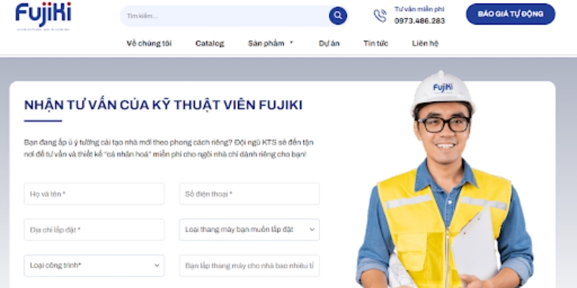This screenshot has height=288, width=577.
Task: Expand the Loại công trình dropdown
Action: coord(94,265)
